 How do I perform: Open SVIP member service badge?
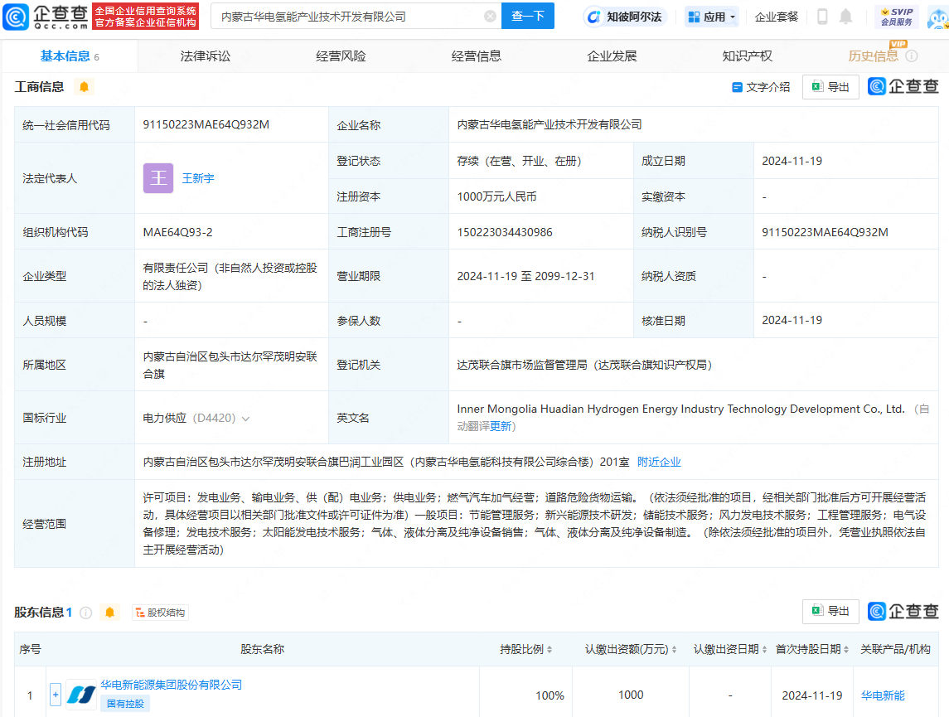pos(896,17)
